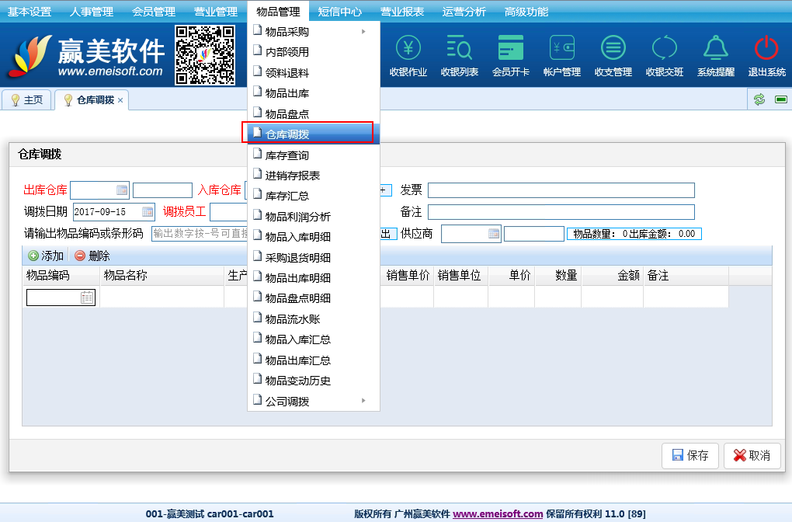This screenshot has height=522, width=792.
Task: Open the 帐户管理 account icon
Action: 561,49
